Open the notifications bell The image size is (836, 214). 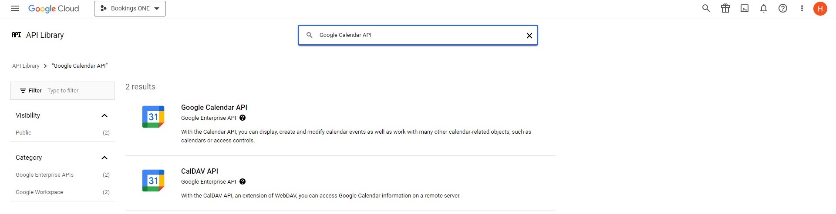tap(764, 8)
